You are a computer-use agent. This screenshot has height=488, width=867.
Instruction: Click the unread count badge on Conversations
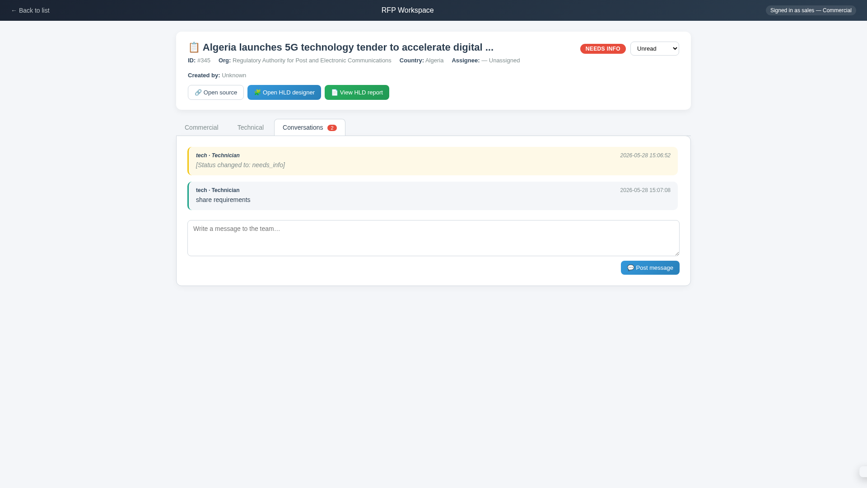(x=332, y=128)
